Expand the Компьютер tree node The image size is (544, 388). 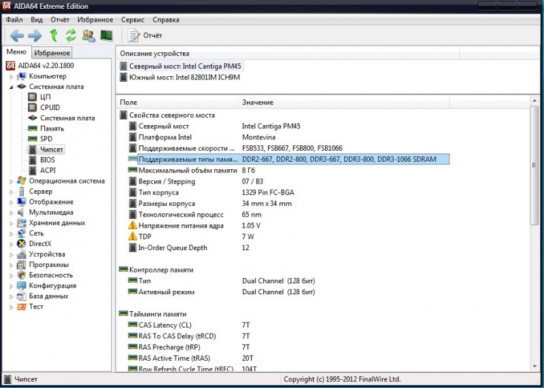11,77
